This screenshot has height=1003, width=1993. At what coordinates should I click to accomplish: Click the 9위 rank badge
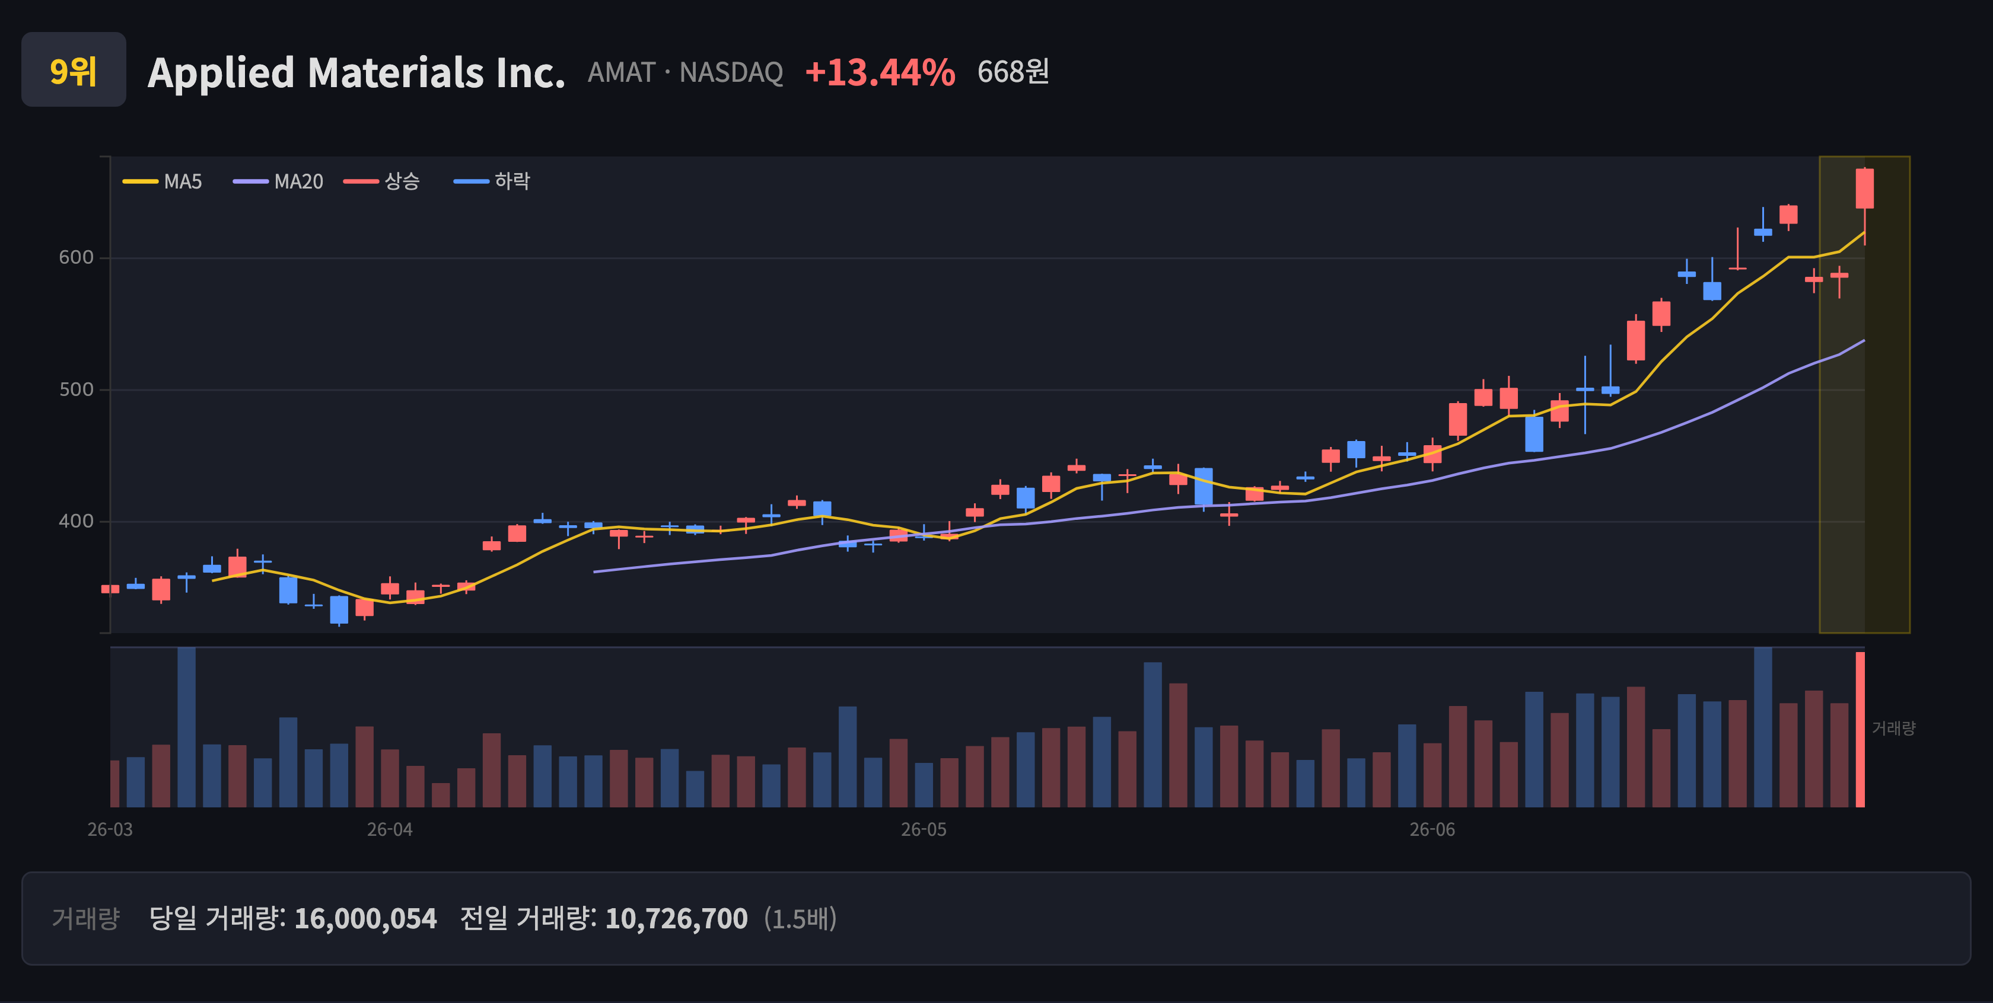click(x=74, y=69)
